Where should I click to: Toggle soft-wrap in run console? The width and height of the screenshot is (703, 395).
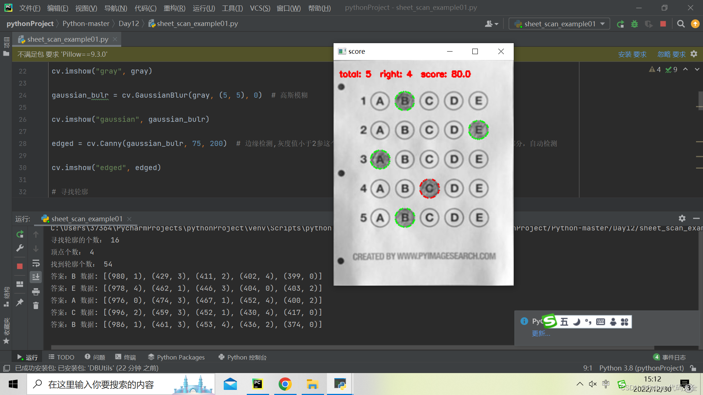point(36,263)
